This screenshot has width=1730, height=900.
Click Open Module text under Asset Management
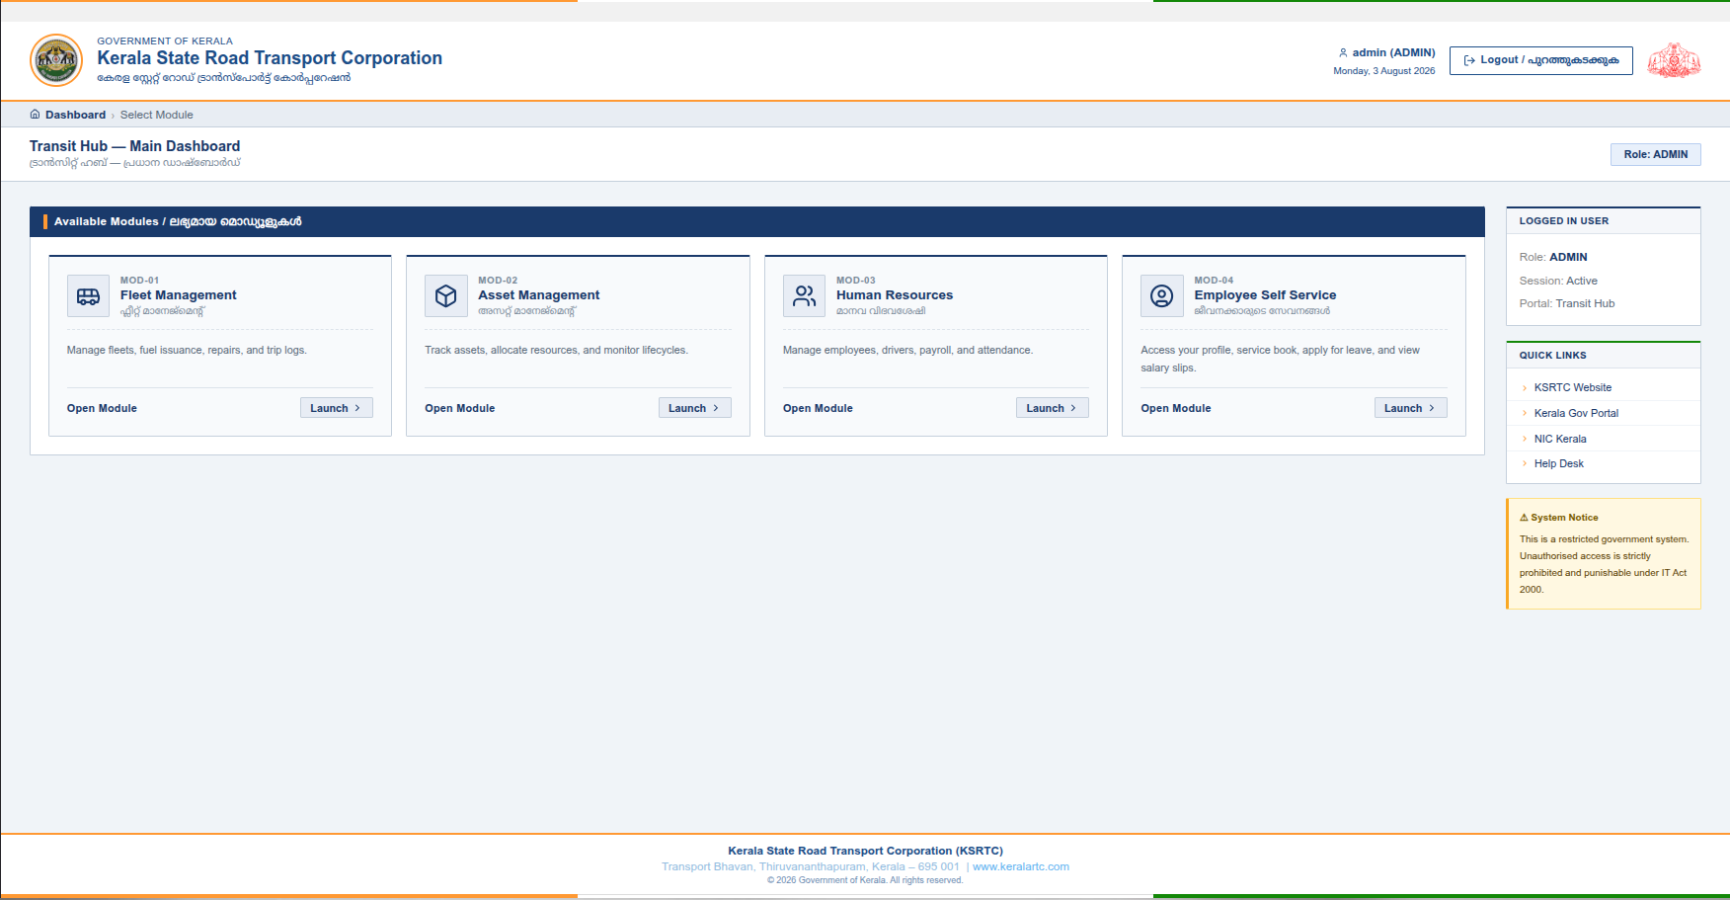(x=460, y=408)
